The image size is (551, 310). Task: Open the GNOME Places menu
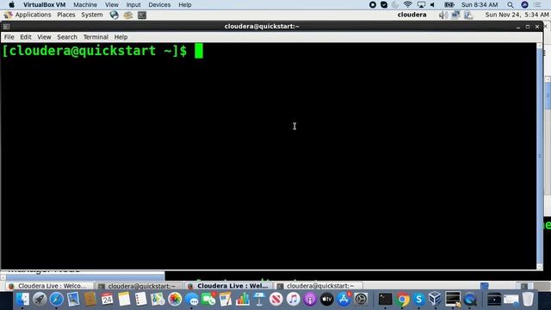pos(66,15)
